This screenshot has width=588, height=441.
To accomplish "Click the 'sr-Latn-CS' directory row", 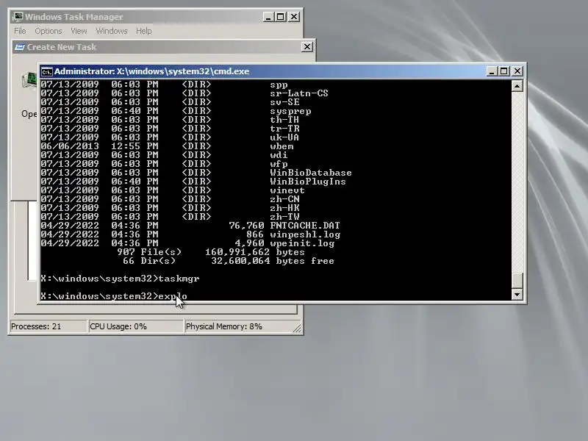I will pos(184,93).
